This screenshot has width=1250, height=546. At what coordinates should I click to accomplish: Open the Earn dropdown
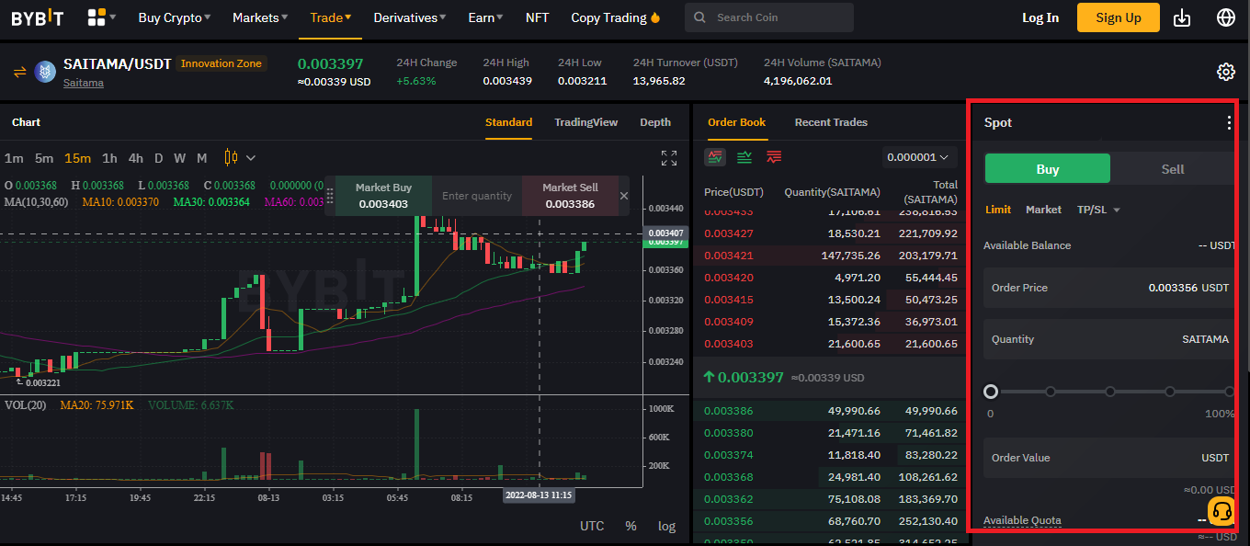(x=485, y=17)
